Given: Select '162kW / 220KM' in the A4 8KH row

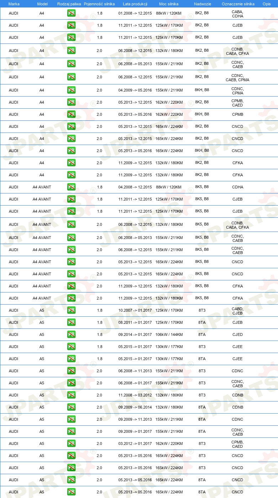Looking at the screenshot, I should point(169,114).
